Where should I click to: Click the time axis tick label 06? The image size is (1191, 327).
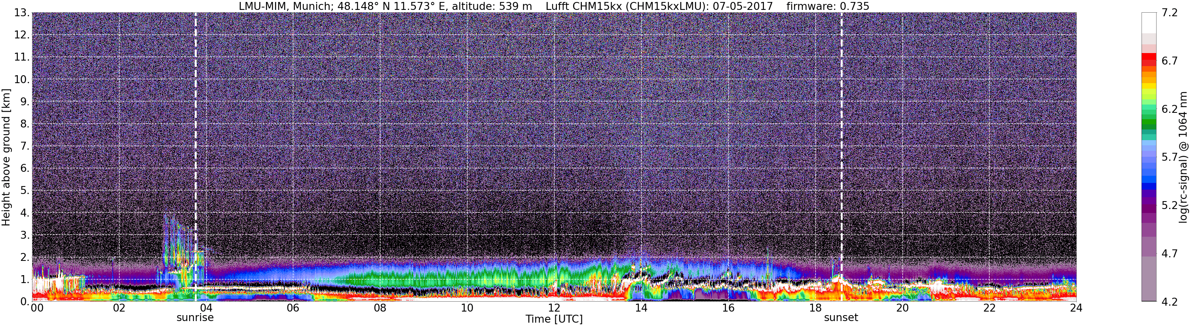pos(293,308)
